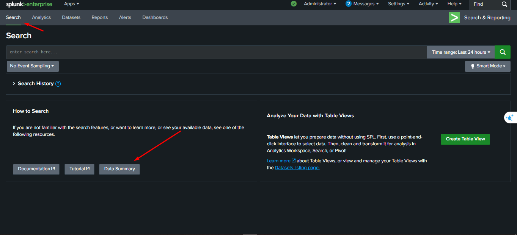The height and width of the screenshot is (235, 517).
Task: Run the search via the green magnifier button
Action: tap(502, 52)
